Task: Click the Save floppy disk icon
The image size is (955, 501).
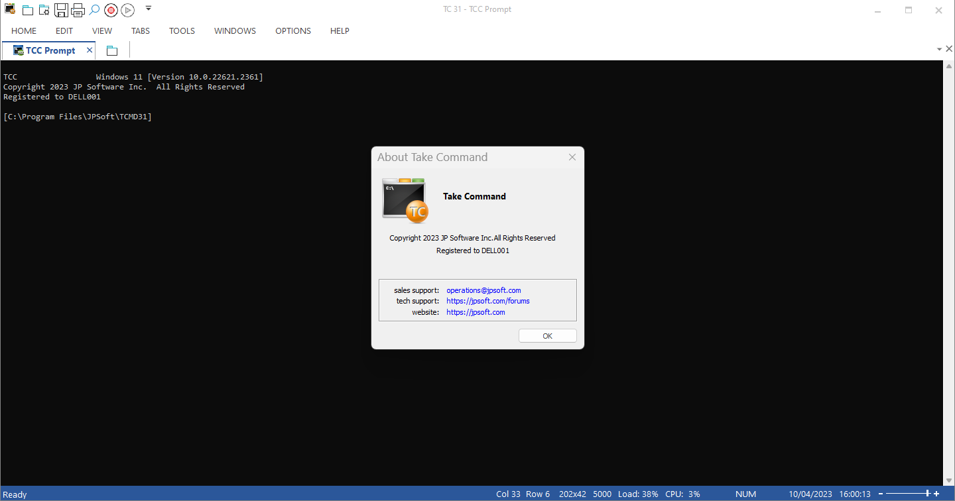Action: tap(61, 10)
